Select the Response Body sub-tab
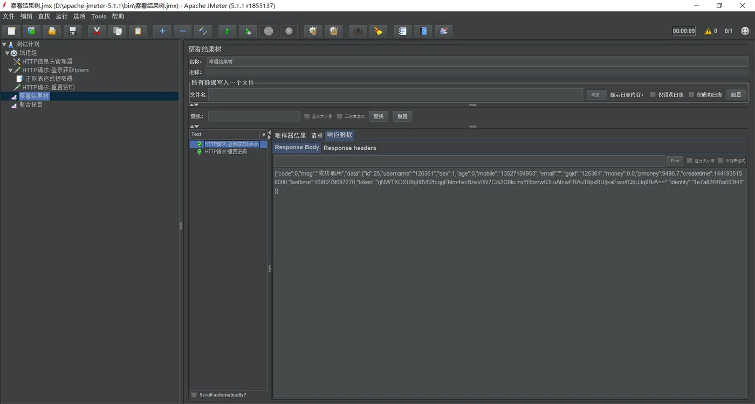Screen dimensions: 755x404 [297, 148]
